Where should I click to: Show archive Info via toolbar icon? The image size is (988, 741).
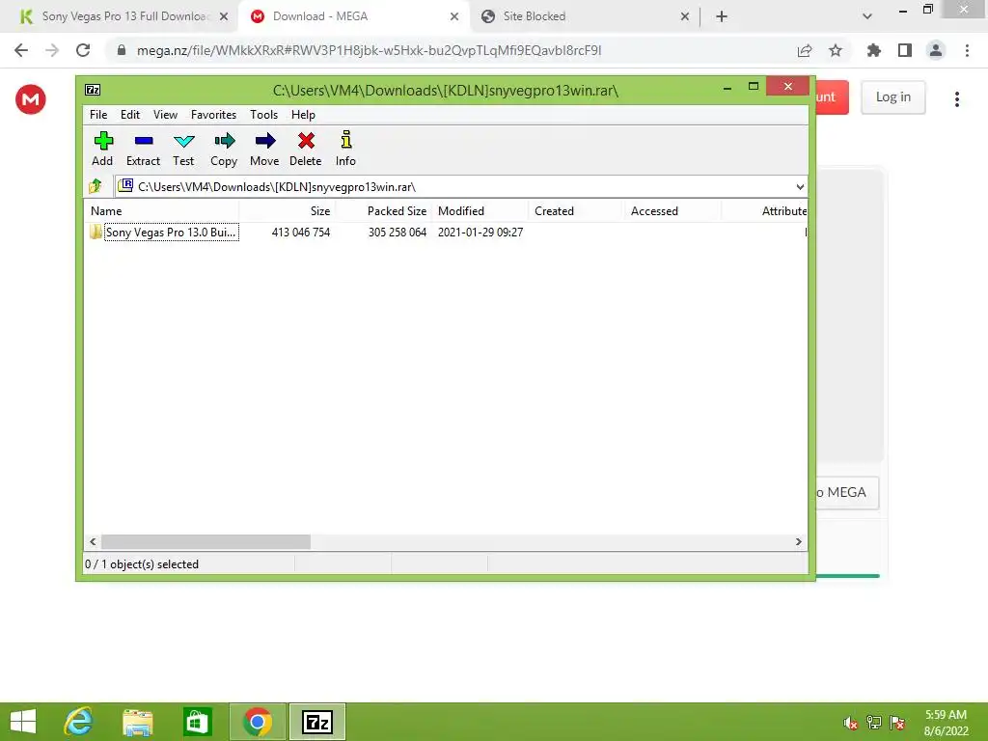(x=345, y=150)
